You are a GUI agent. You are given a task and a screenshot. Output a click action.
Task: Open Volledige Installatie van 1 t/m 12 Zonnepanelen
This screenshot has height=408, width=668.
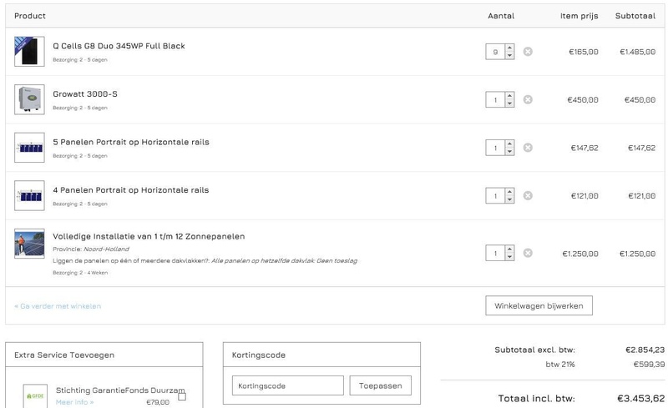pos(149,236)
